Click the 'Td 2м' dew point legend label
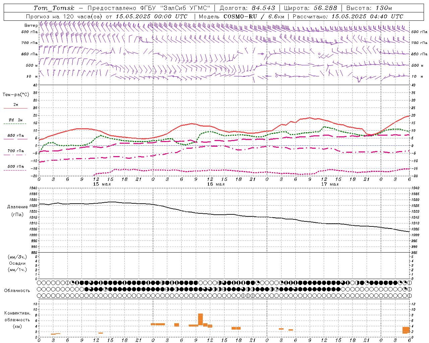The height and width of the screenshot is (343, 429). [x=15, y=120]
